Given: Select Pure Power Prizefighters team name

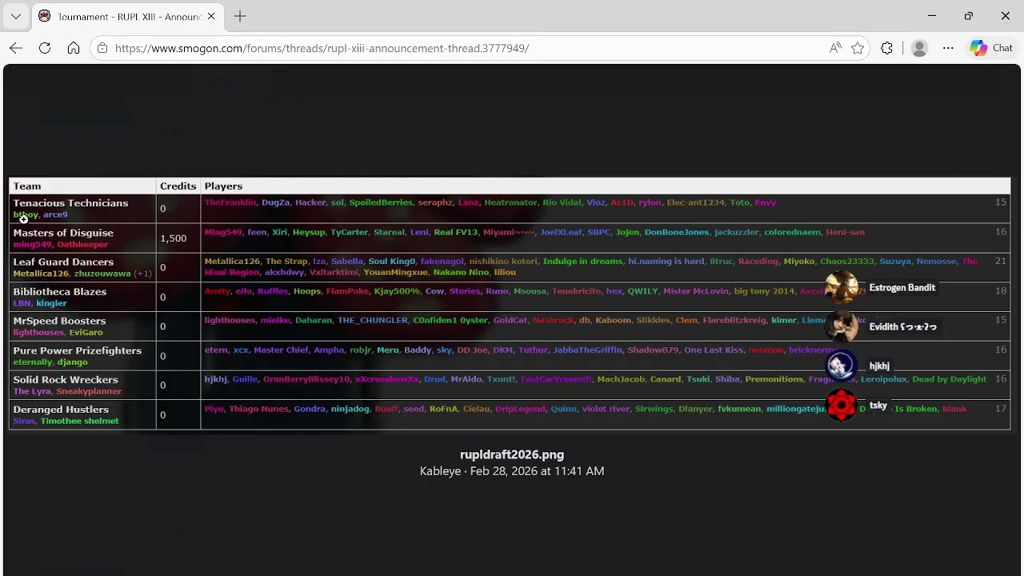Looking at the screenshot, I should [x=77, y=350].
